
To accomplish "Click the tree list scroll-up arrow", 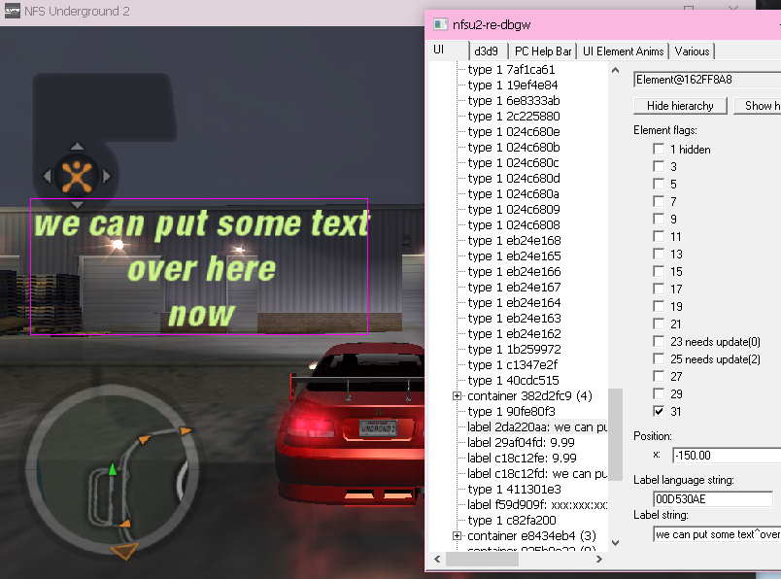I will coord(614,71).
